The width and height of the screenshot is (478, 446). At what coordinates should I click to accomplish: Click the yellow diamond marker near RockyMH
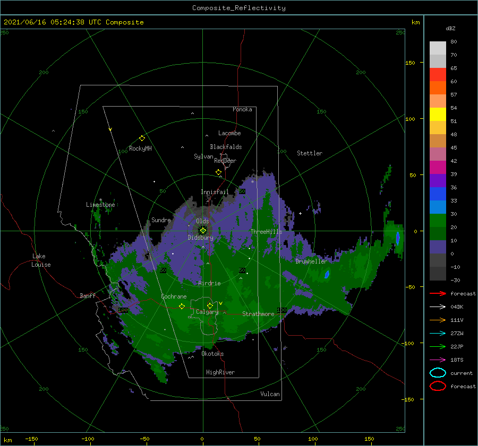[142, 138]
